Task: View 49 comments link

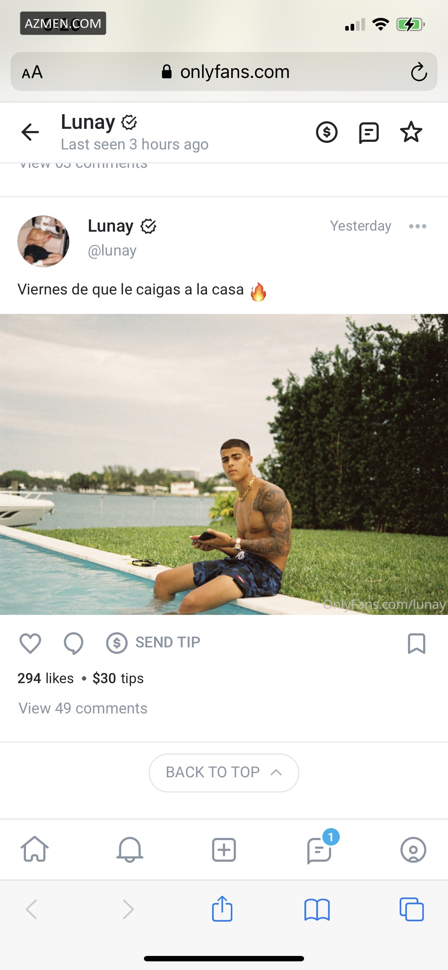Action: [83, 708]
